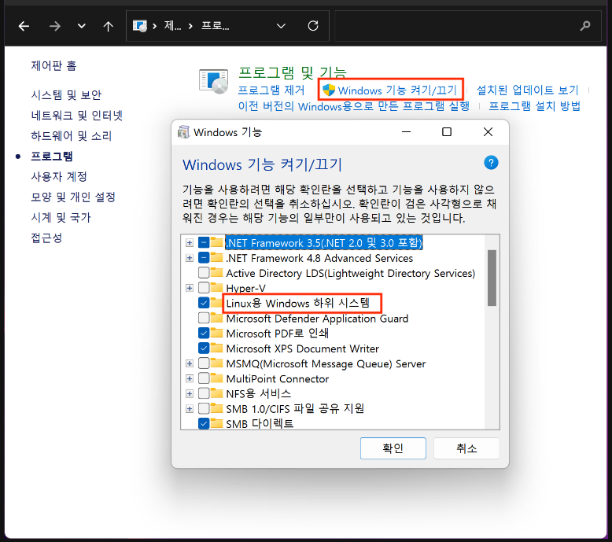
Task: Go forward with the right arrow button
Action: [54, 26]
